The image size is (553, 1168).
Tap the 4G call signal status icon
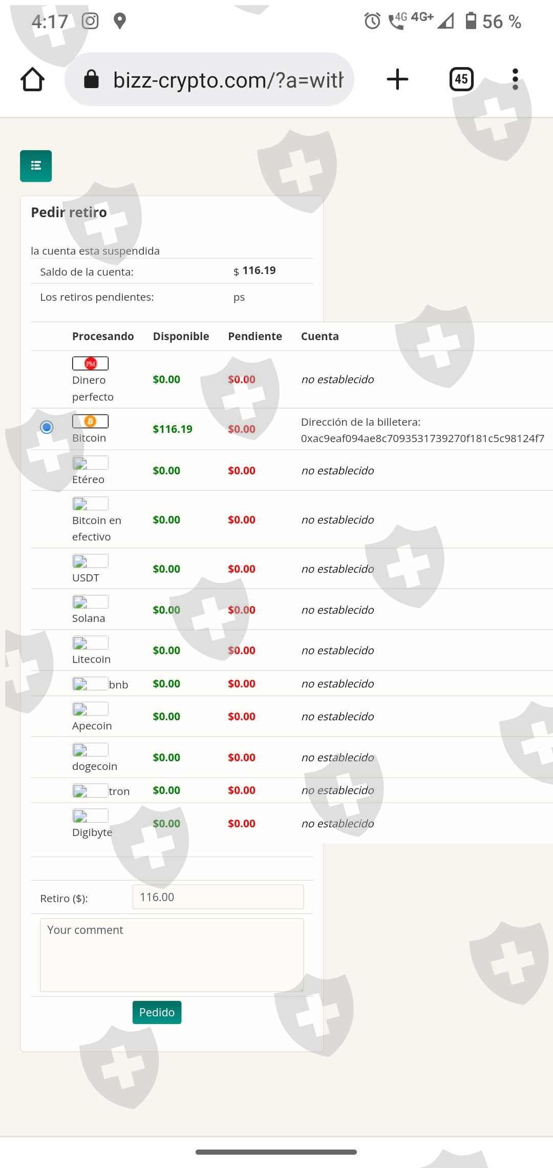pos(398,20)
